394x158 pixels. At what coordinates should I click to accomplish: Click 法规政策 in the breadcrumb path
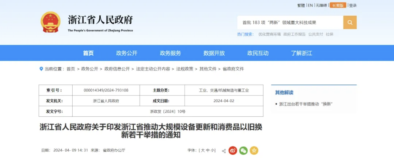click(x=185, y=69)
